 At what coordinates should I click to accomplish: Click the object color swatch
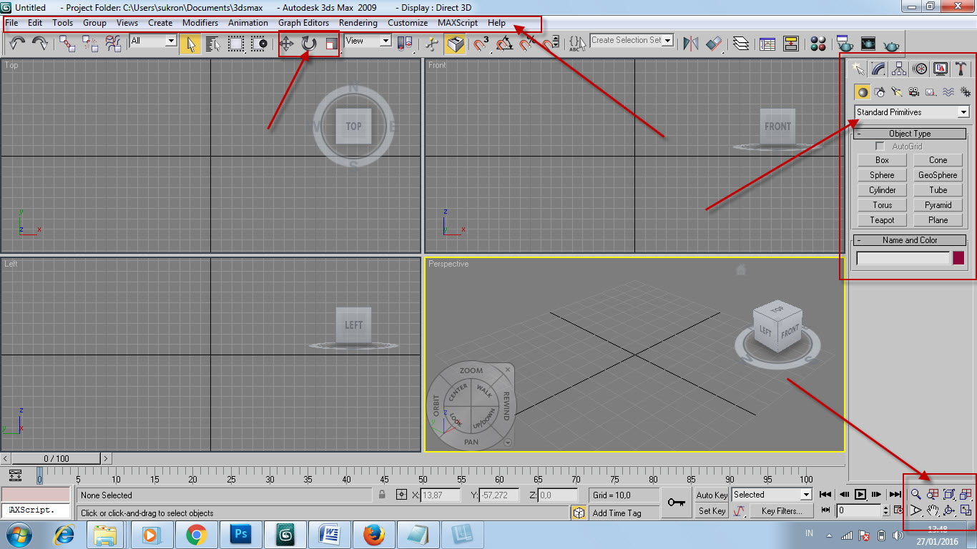[958, 258]
